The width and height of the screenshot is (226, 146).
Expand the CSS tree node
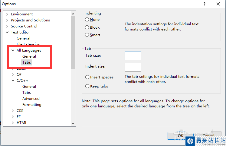13,111
